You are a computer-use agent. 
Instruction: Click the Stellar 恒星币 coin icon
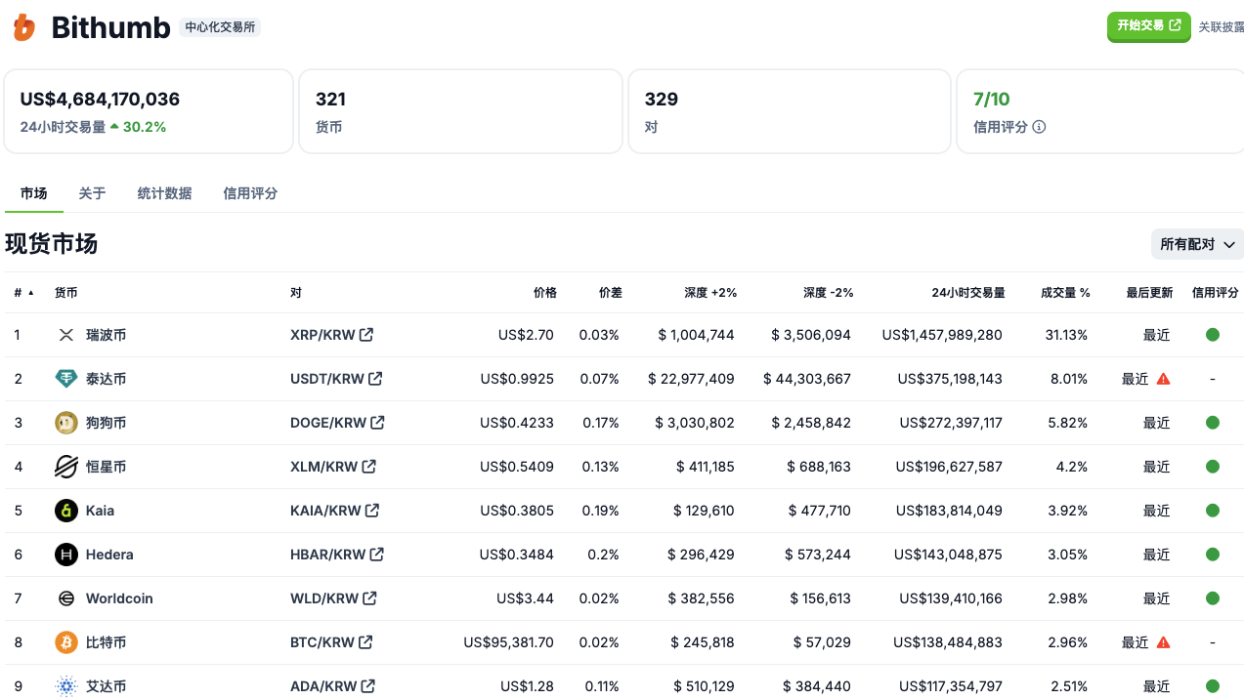tap(65, 466)
